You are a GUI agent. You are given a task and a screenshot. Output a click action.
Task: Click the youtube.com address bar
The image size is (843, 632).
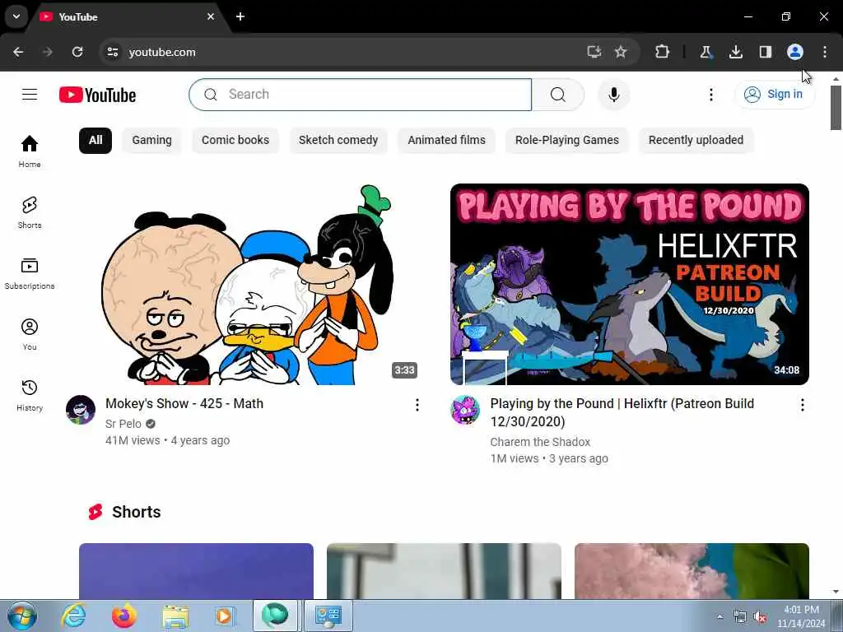coord(344,52)
